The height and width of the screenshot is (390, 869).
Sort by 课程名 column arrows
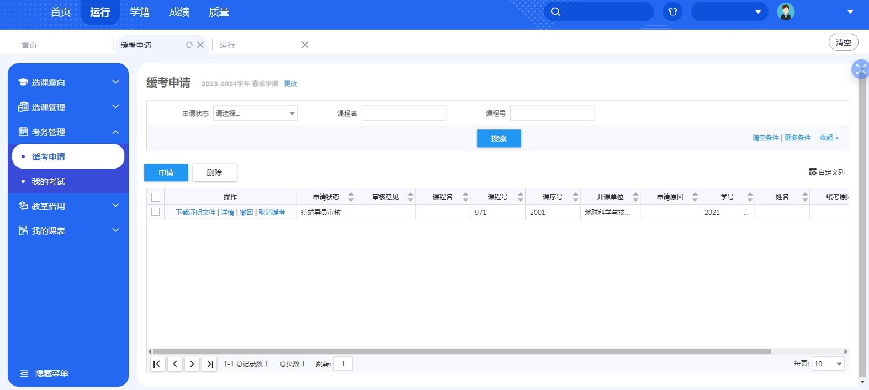point(465,197)
